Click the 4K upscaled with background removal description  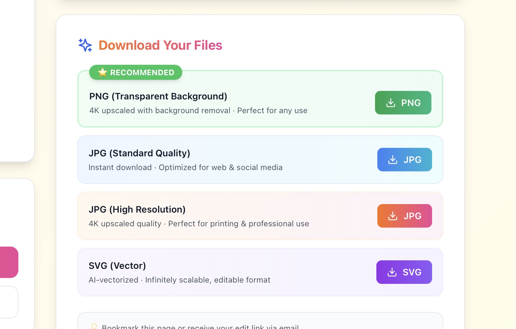pyautogui.click(x=198, y=111)
